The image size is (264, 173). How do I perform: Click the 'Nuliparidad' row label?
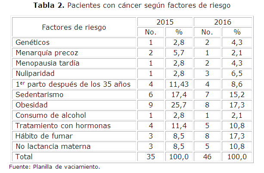(x=35, y=74)
